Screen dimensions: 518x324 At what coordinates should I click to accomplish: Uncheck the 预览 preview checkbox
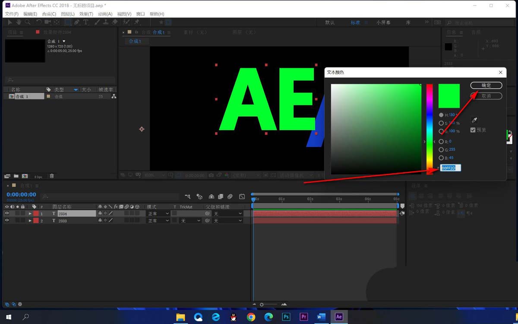click(473, 130)
